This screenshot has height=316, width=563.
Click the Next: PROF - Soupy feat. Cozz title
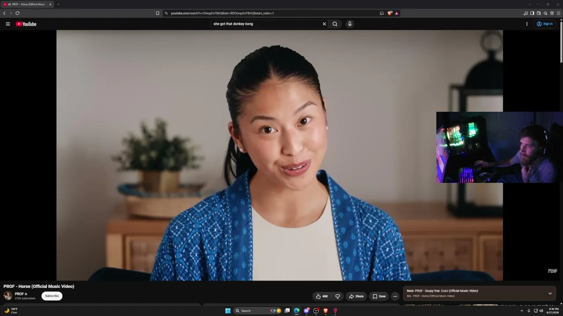tap(442, 291)
